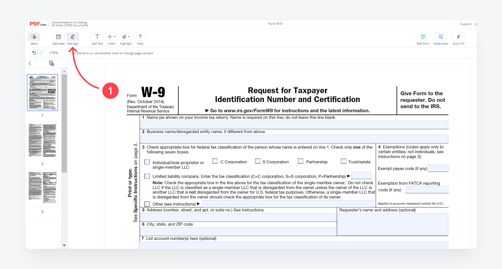Check Individual/sole proprietor box

coord(147,162)
